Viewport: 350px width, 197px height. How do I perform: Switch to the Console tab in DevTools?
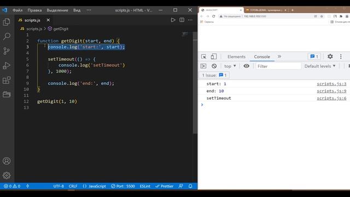(262, 57)
